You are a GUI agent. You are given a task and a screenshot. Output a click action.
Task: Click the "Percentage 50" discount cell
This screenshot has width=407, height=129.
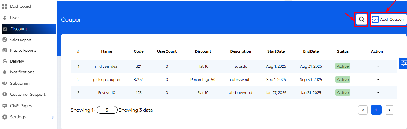203,80
